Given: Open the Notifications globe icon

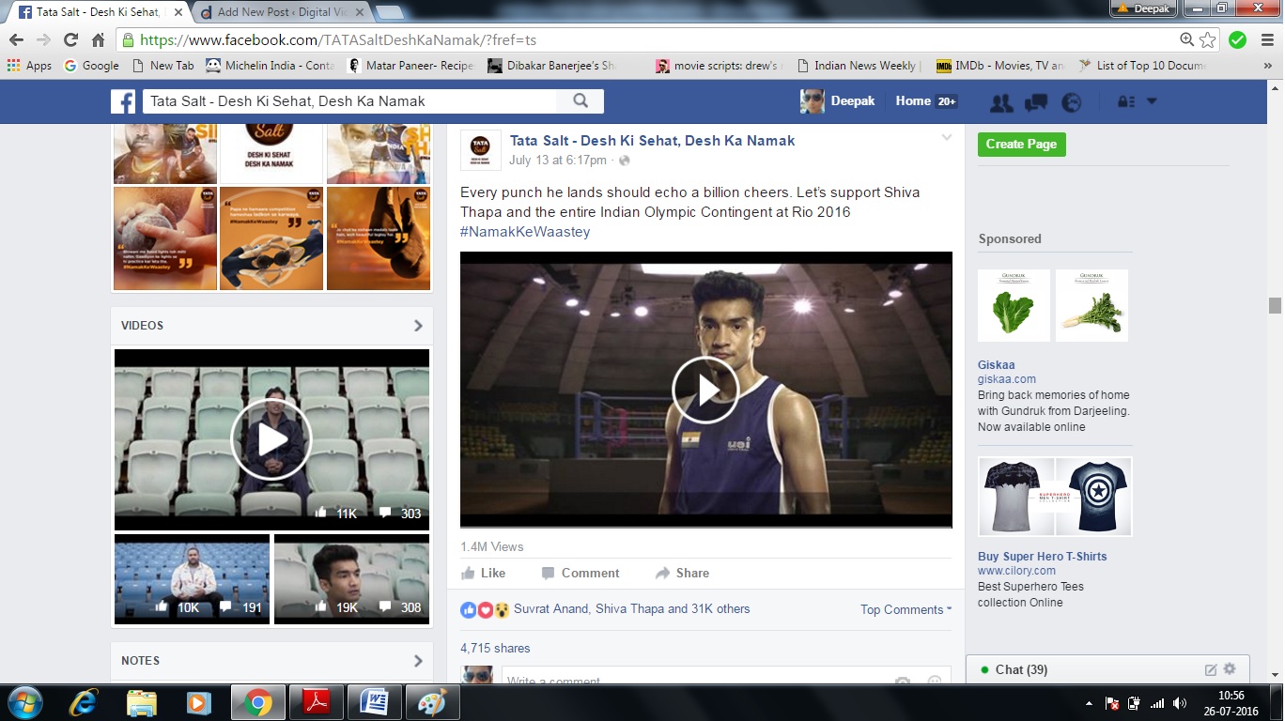Looking at the screenshot, I should [x=1071, y=102].
